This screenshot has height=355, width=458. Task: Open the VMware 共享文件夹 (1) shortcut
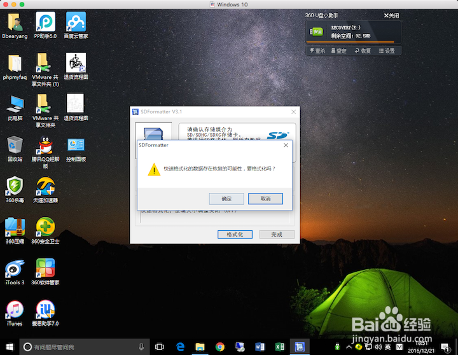45,70
